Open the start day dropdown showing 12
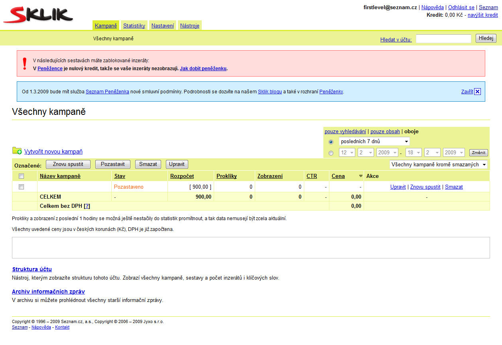 pyautogui.click(x=347, y=152)
